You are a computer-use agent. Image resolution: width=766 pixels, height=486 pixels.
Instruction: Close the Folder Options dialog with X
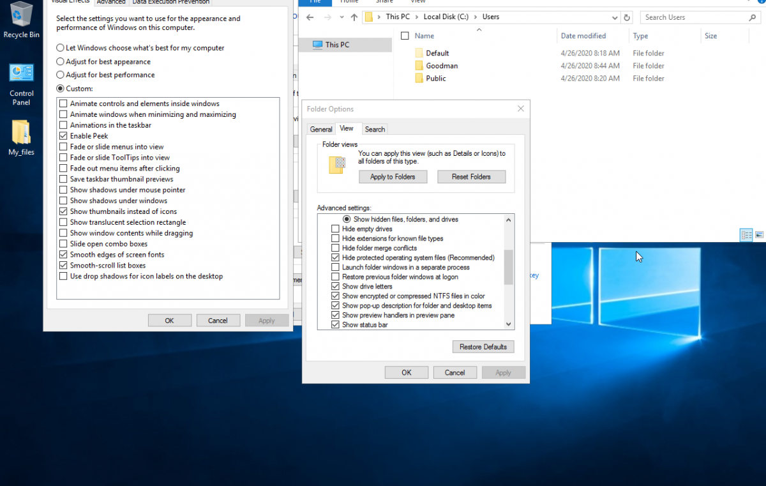point(521,109)
